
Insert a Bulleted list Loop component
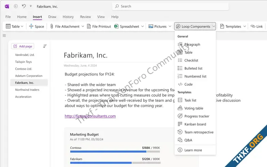pyautogui.click(x=195, y=68)
